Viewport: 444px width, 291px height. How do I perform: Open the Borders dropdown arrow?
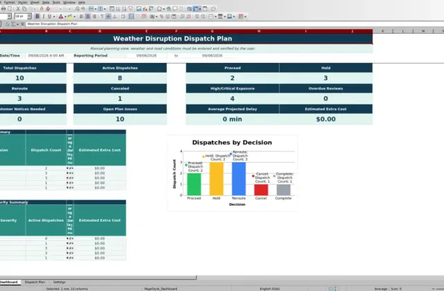(x=216, y=17)
